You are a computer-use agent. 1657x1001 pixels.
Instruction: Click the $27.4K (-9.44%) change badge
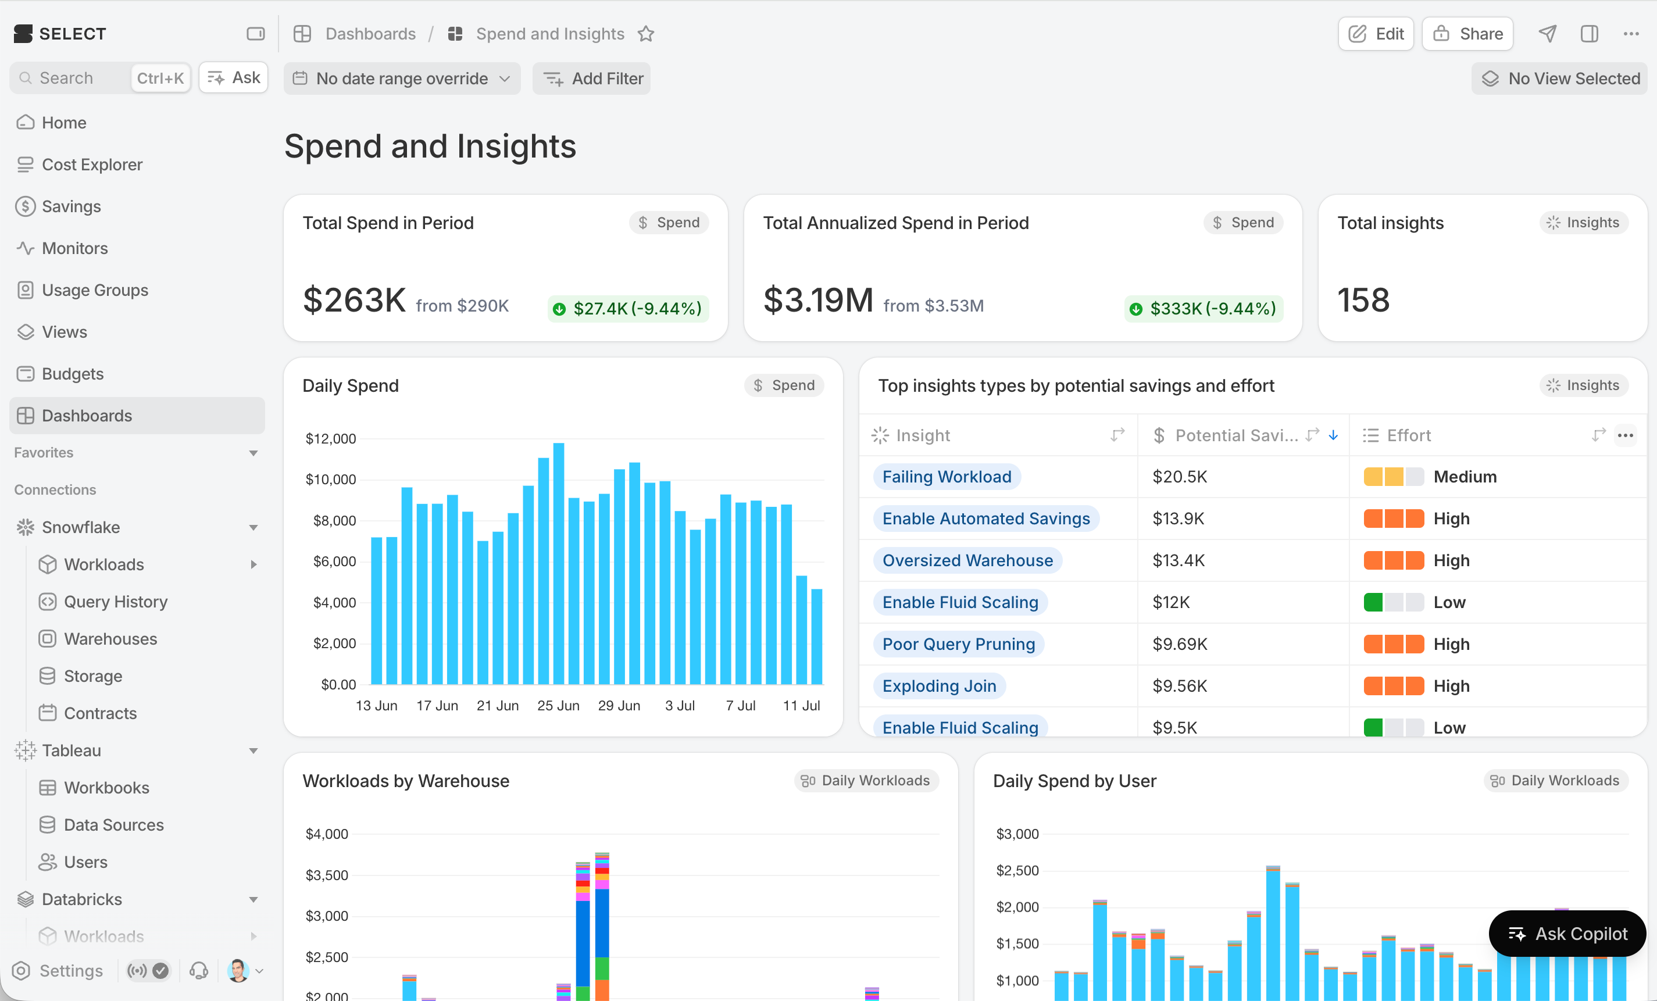(628, 309)
